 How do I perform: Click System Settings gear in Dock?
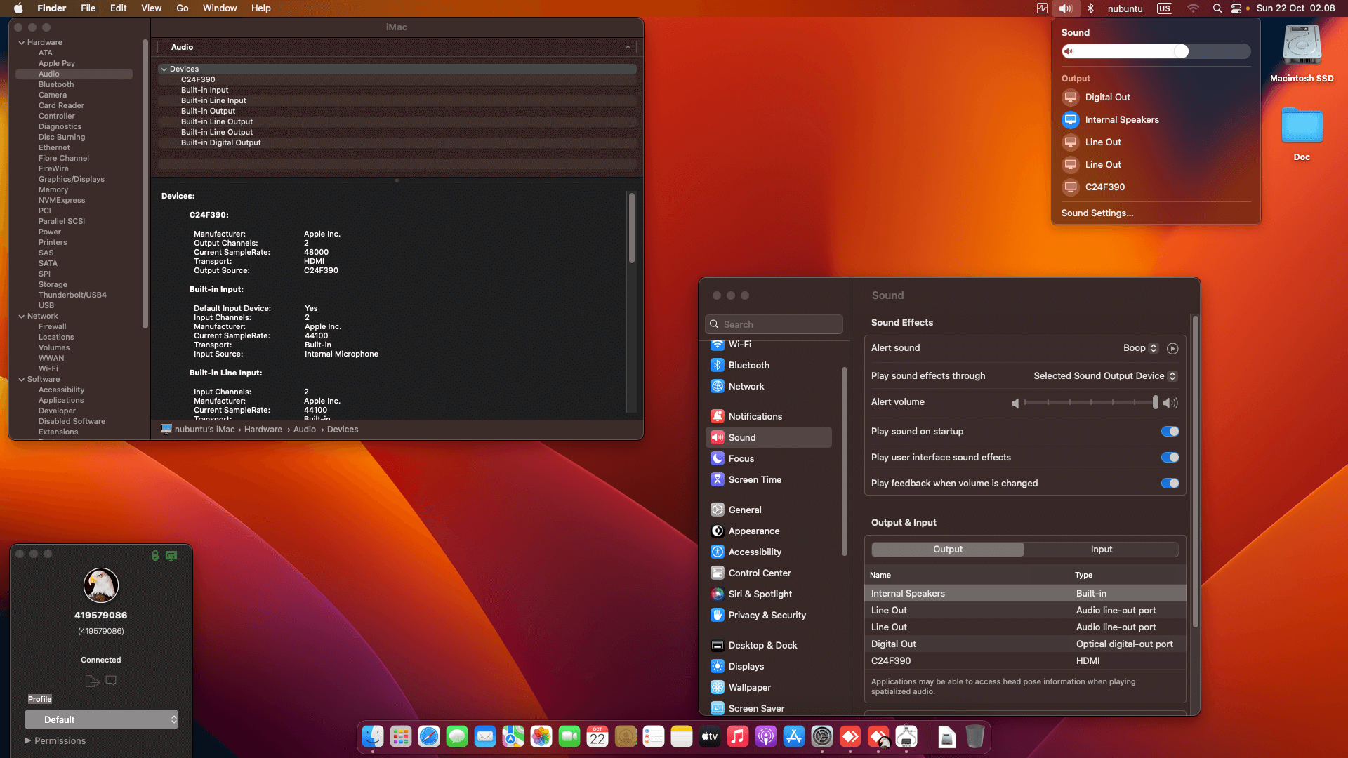(822, 736)
